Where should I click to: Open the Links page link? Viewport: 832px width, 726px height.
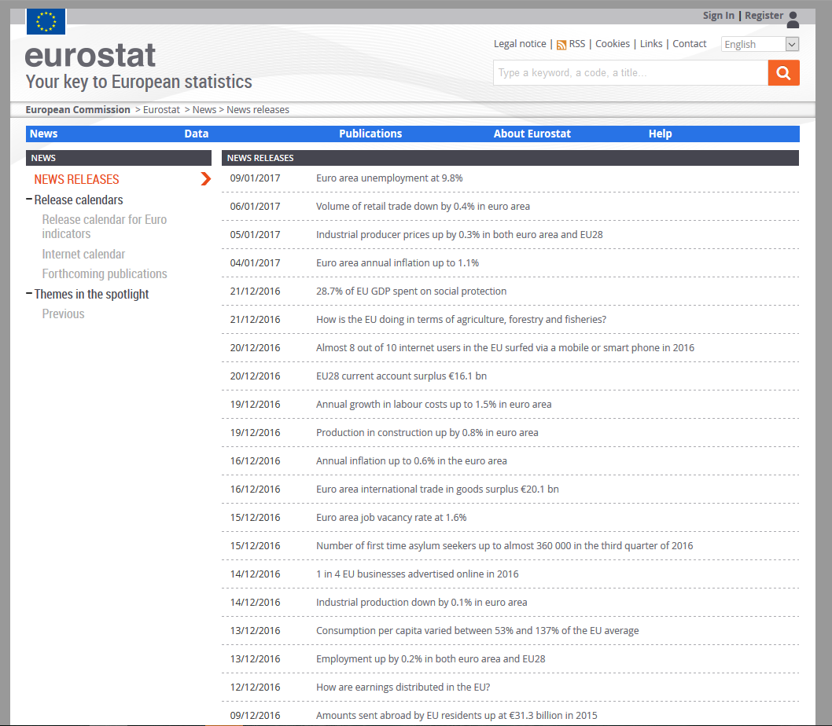pyautogui.click(x=651, y=43)
